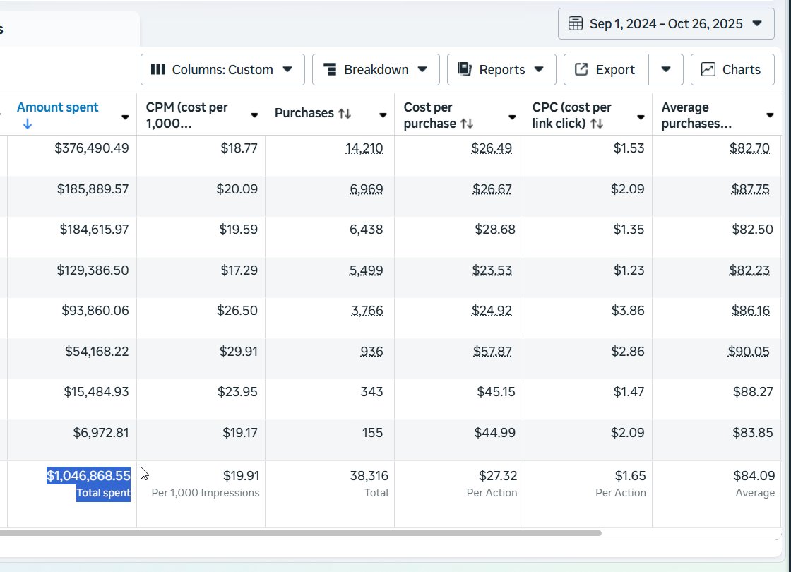Click the highlighted total $1,046,868.55
The height and width of the screenshot is (572, 791).
(x=89, y=476)
